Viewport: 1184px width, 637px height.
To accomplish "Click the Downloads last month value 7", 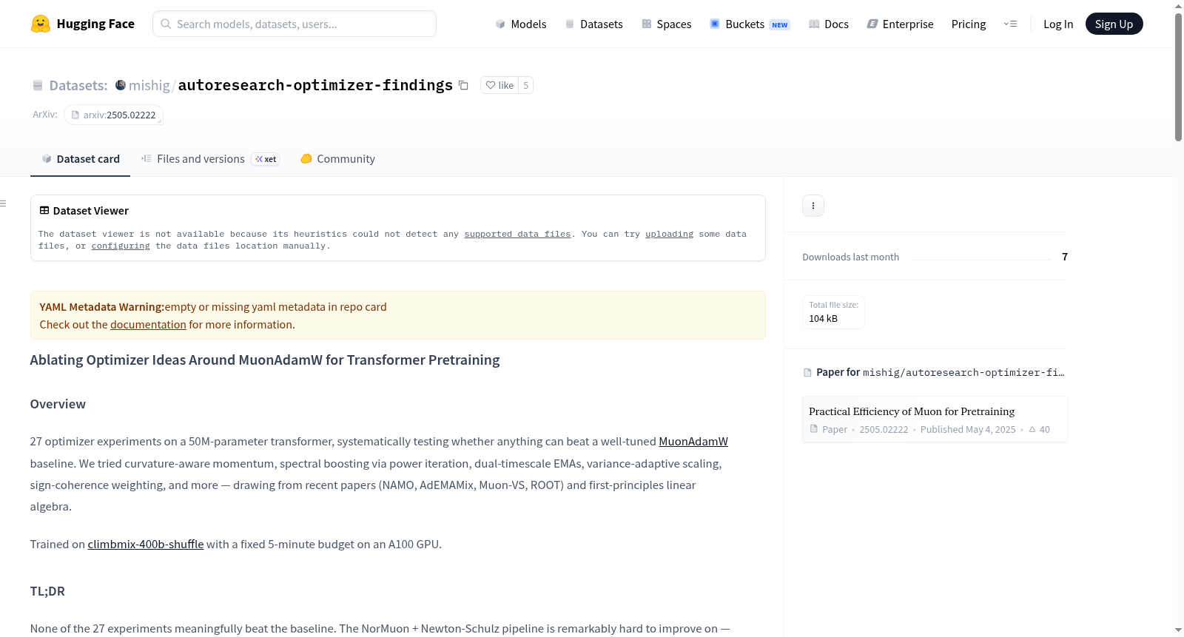I will (x=1065, y=257).
